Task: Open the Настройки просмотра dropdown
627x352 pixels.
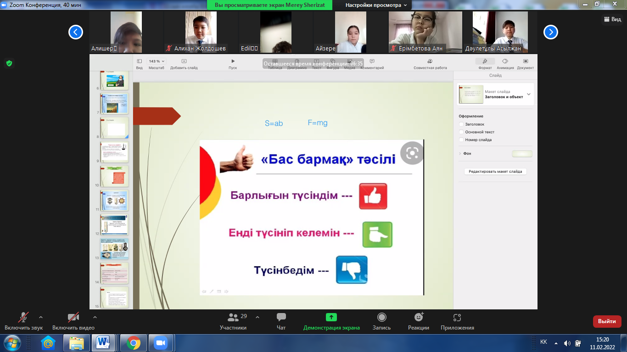Action: [376, 5]
